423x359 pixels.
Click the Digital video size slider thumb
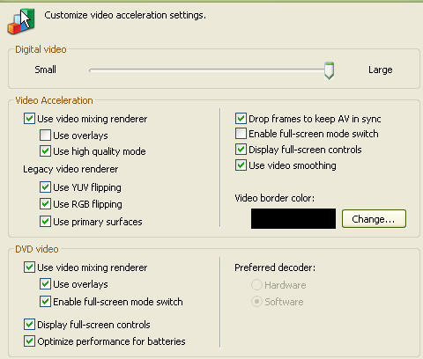(x=329, y=70)
